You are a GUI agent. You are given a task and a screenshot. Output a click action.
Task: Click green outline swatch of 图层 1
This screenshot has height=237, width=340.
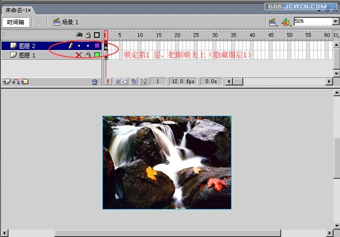[97, 55]
